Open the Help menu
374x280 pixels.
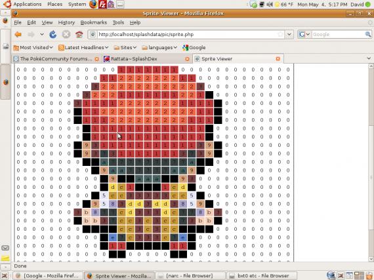135,23
